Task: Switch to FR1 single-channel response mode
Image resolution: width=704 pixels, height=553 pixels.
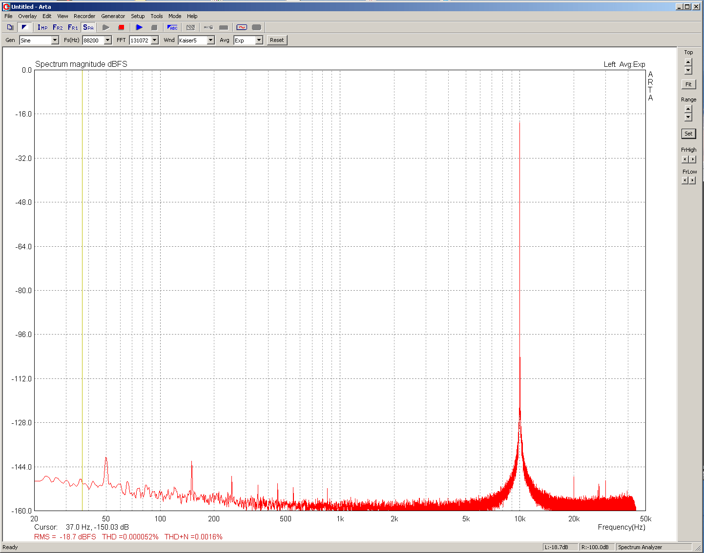Action: pyautogui.click(x=73, y=27)
